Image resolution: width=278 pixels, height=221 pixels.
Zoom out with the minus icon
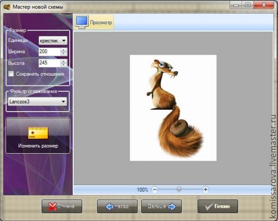(x=155, y=189)
